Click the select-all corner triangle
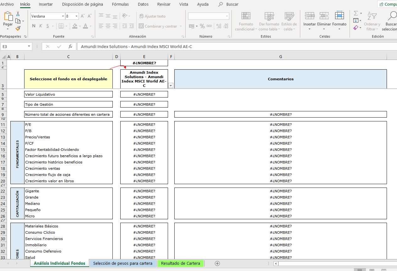 pos(3,57)
